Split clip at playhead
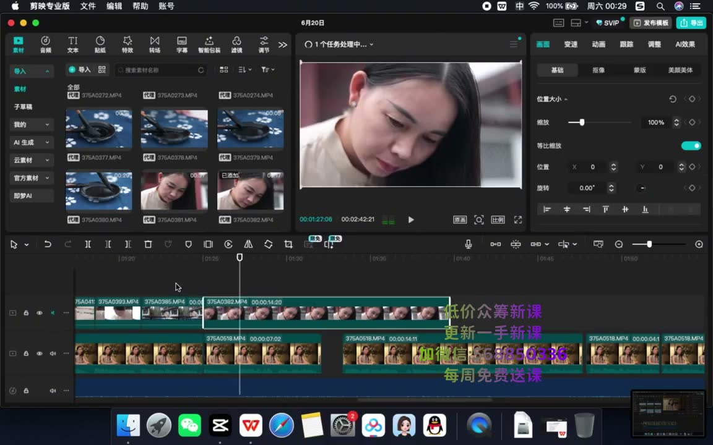713x445 pixels. [x=88, y=244]
